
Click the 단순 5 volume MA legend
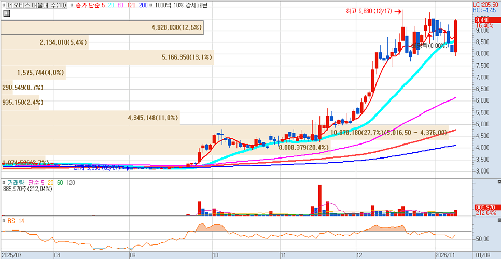tap(36, 183)
